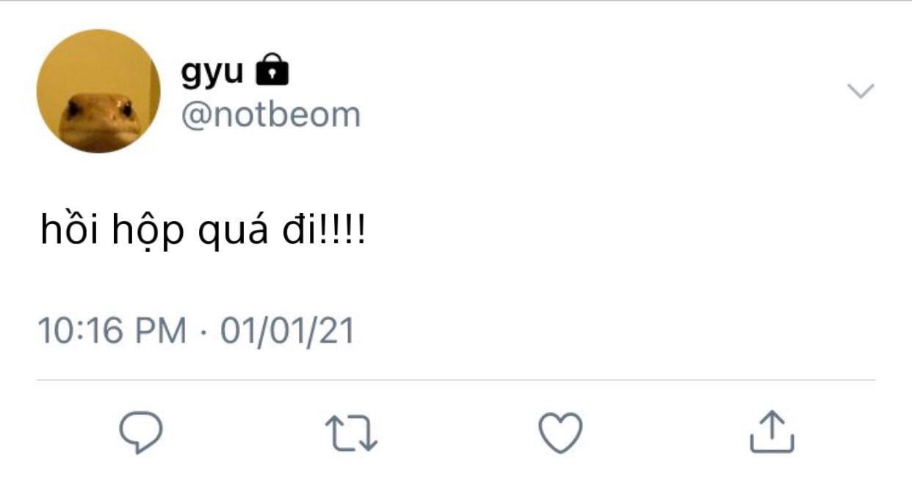Click the tweet text starting with hồi hộp
Screen dimensions: 912x478
click(x=203, y=231)
